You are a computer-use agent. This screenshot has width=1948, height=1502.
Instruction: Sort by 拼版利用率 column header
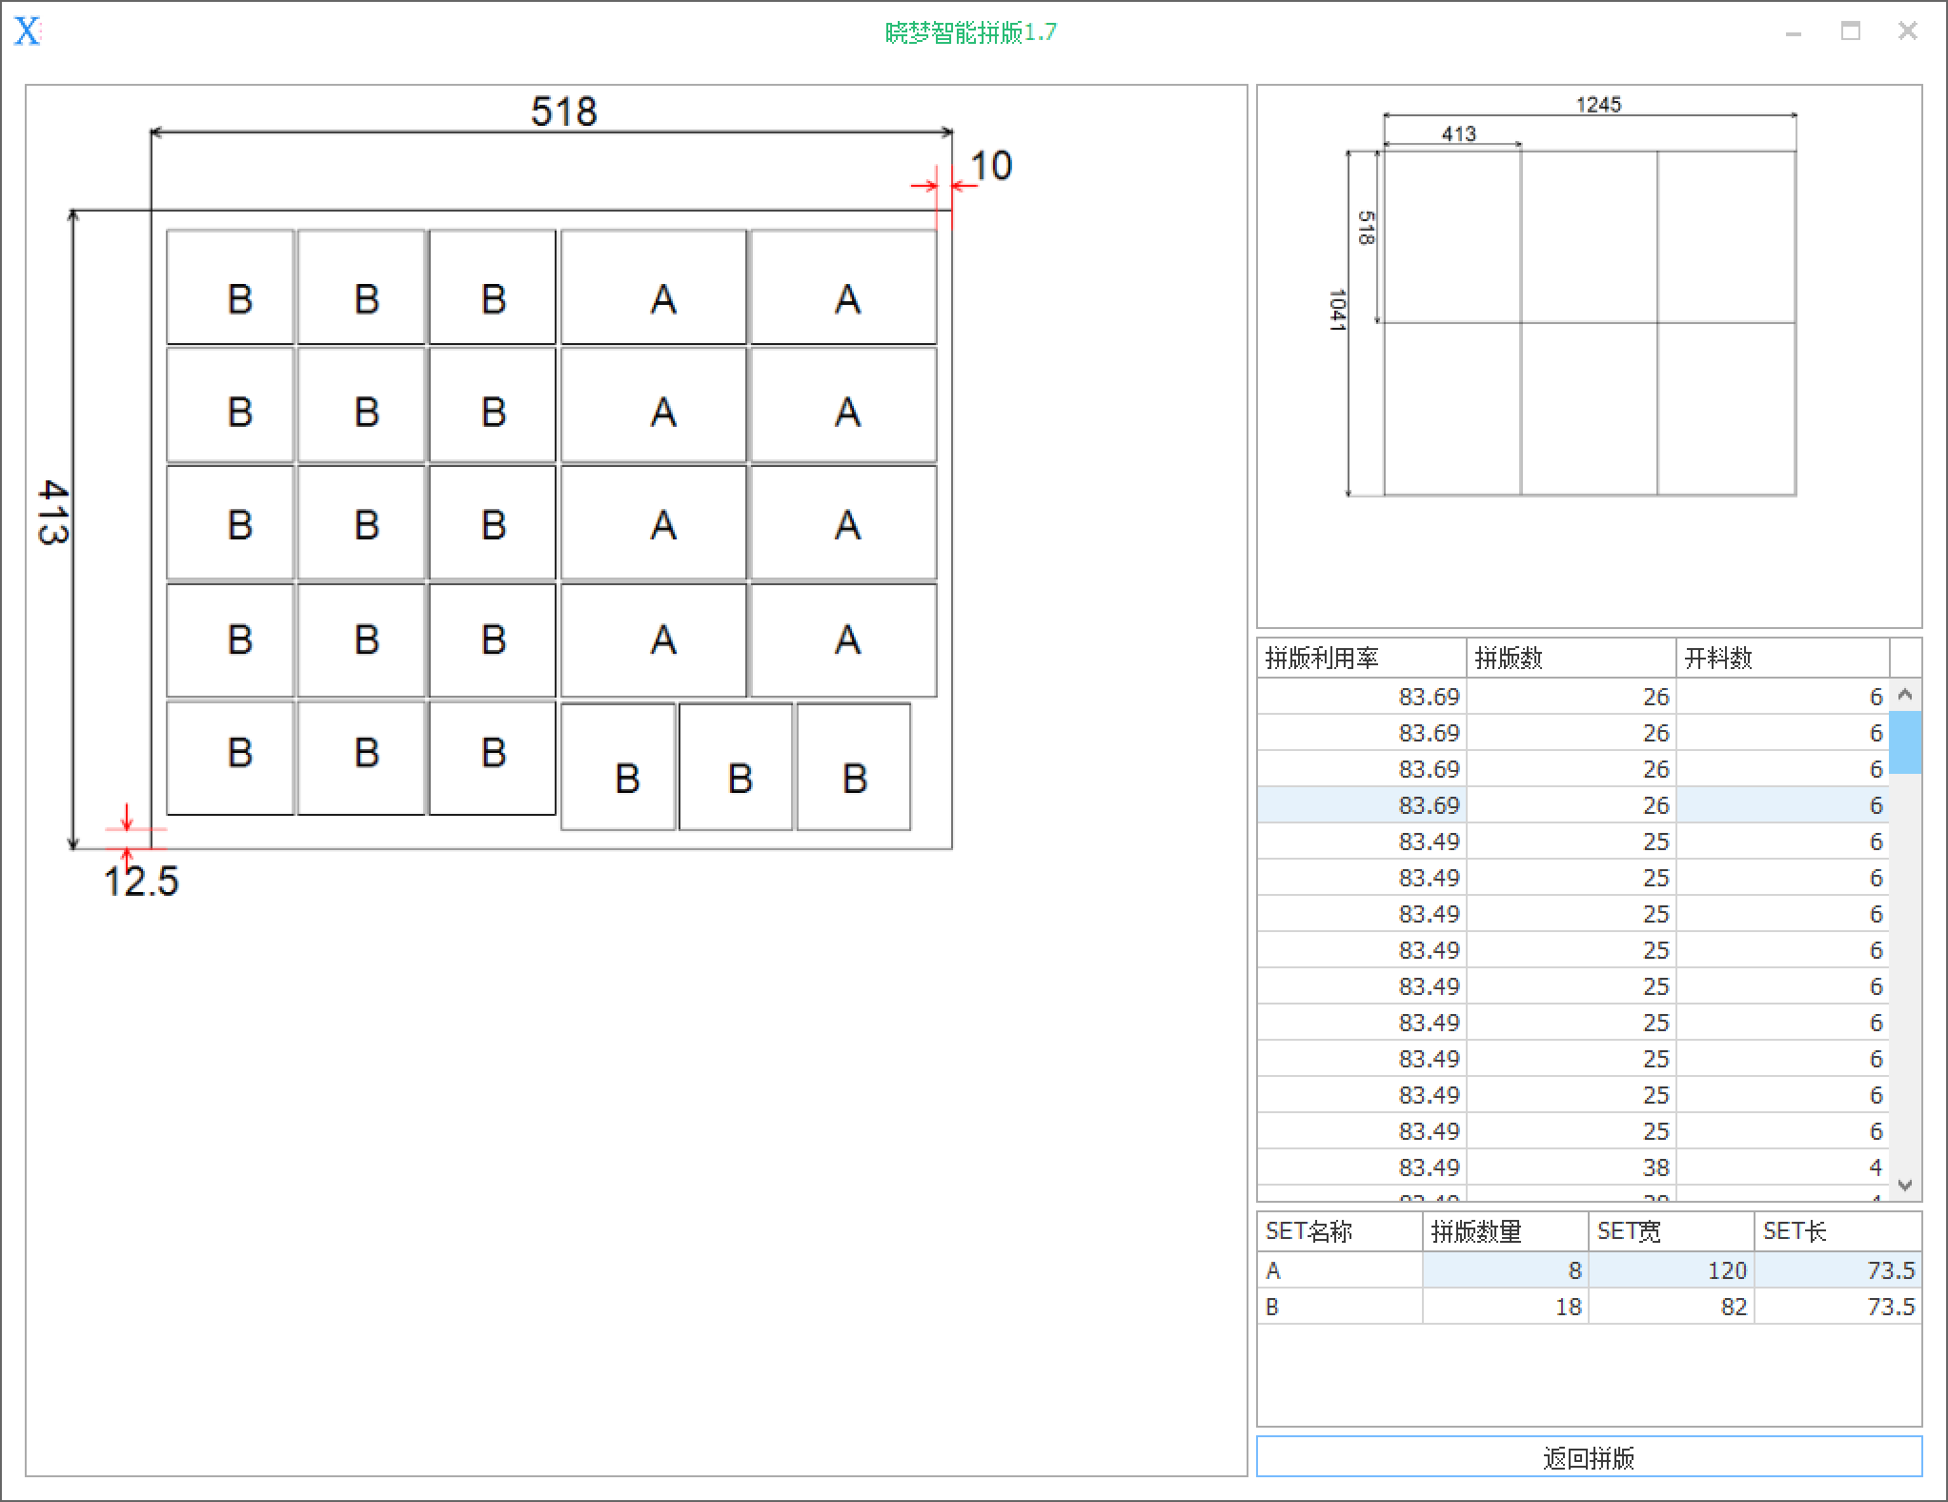[1361, 658]
